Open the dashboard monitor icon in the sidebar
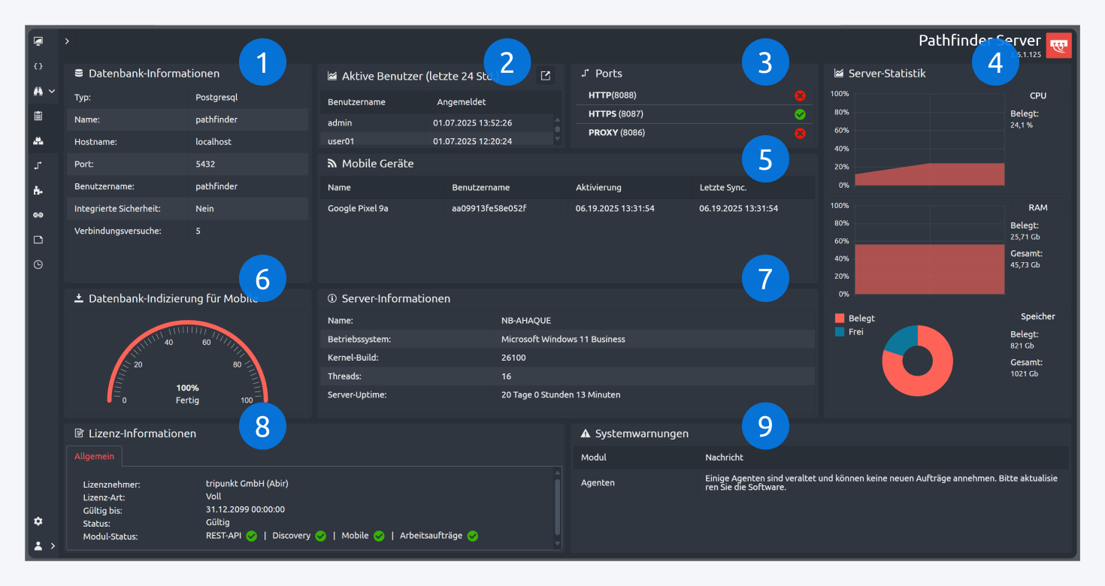This screenshot has width=1105, height=586. coord(38,41)
